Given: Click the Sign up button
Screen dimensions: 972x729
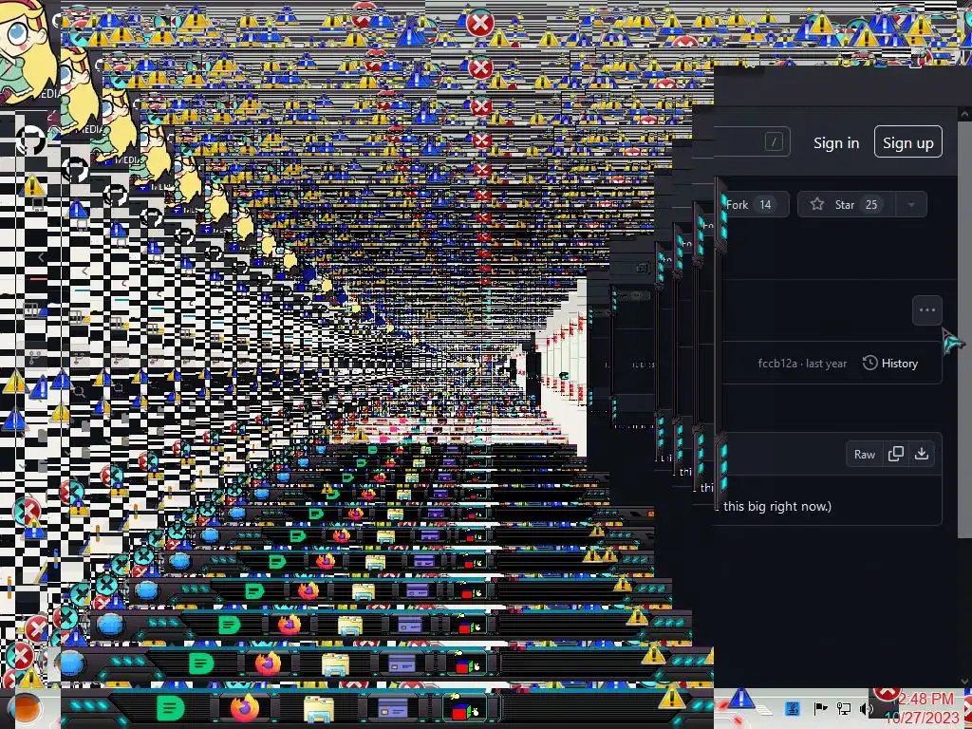Looking at the screenshot, I should [907, 142].
